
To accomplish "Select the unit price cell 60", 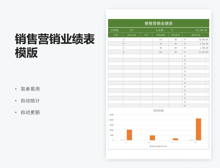I will (175, 39).
